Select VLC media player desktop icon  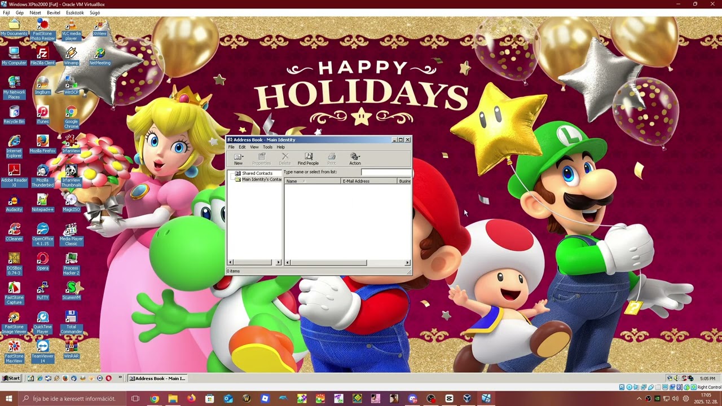coord(71,30)
